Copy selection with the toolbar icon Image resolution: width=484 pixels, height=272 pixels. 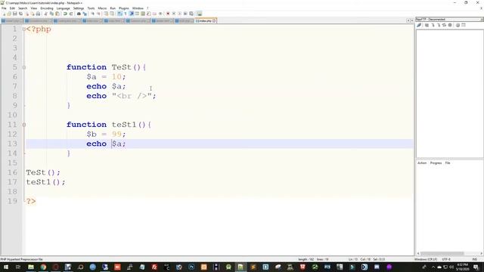(51, 14)
